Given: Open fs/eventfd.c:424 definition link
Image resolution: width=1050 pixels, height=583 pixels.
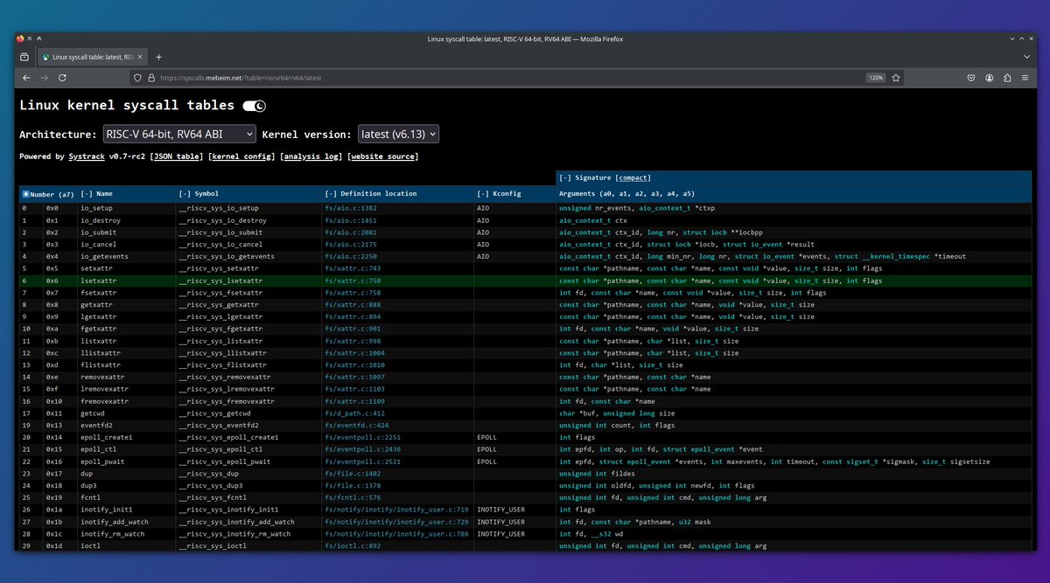Looking at the screenshot, I should tap(356, 425).
